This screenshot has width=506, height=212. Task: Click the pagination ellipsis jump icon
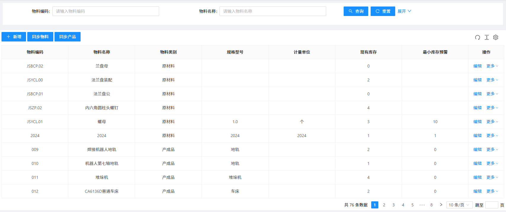click(422, 205)
